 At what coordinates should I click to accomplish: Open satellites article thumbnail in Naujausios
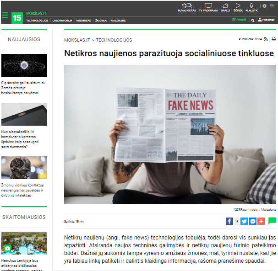click(24, 65)
